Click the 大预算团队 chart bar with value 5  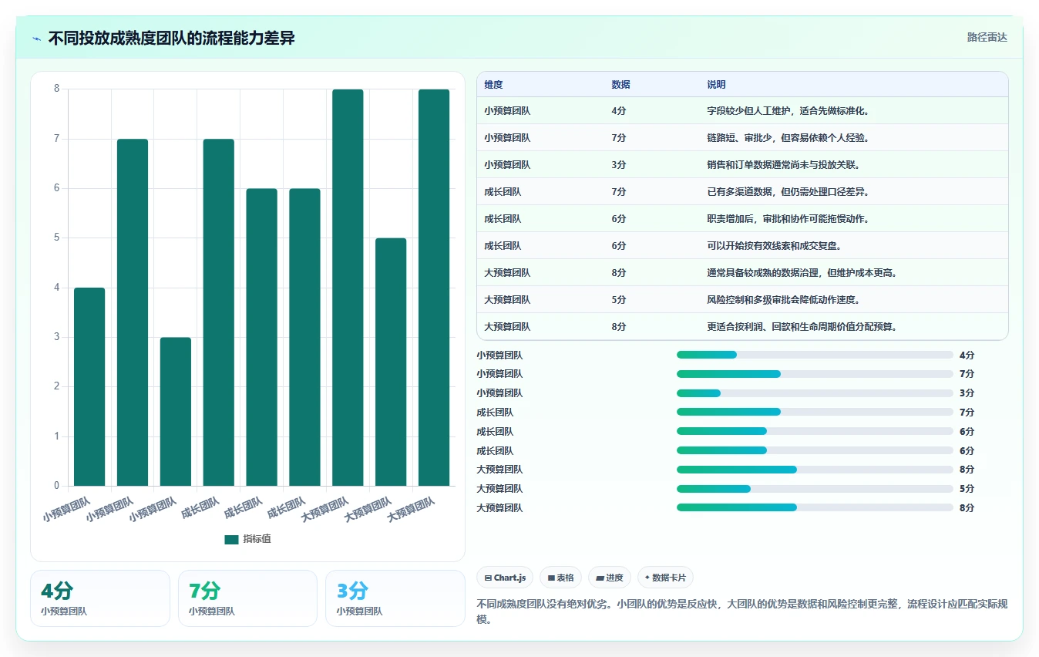point(391,362)
